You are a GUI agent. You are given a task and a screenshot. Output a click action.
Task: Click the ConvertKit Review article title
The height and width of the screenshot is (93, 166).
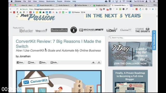pos(58,44)
